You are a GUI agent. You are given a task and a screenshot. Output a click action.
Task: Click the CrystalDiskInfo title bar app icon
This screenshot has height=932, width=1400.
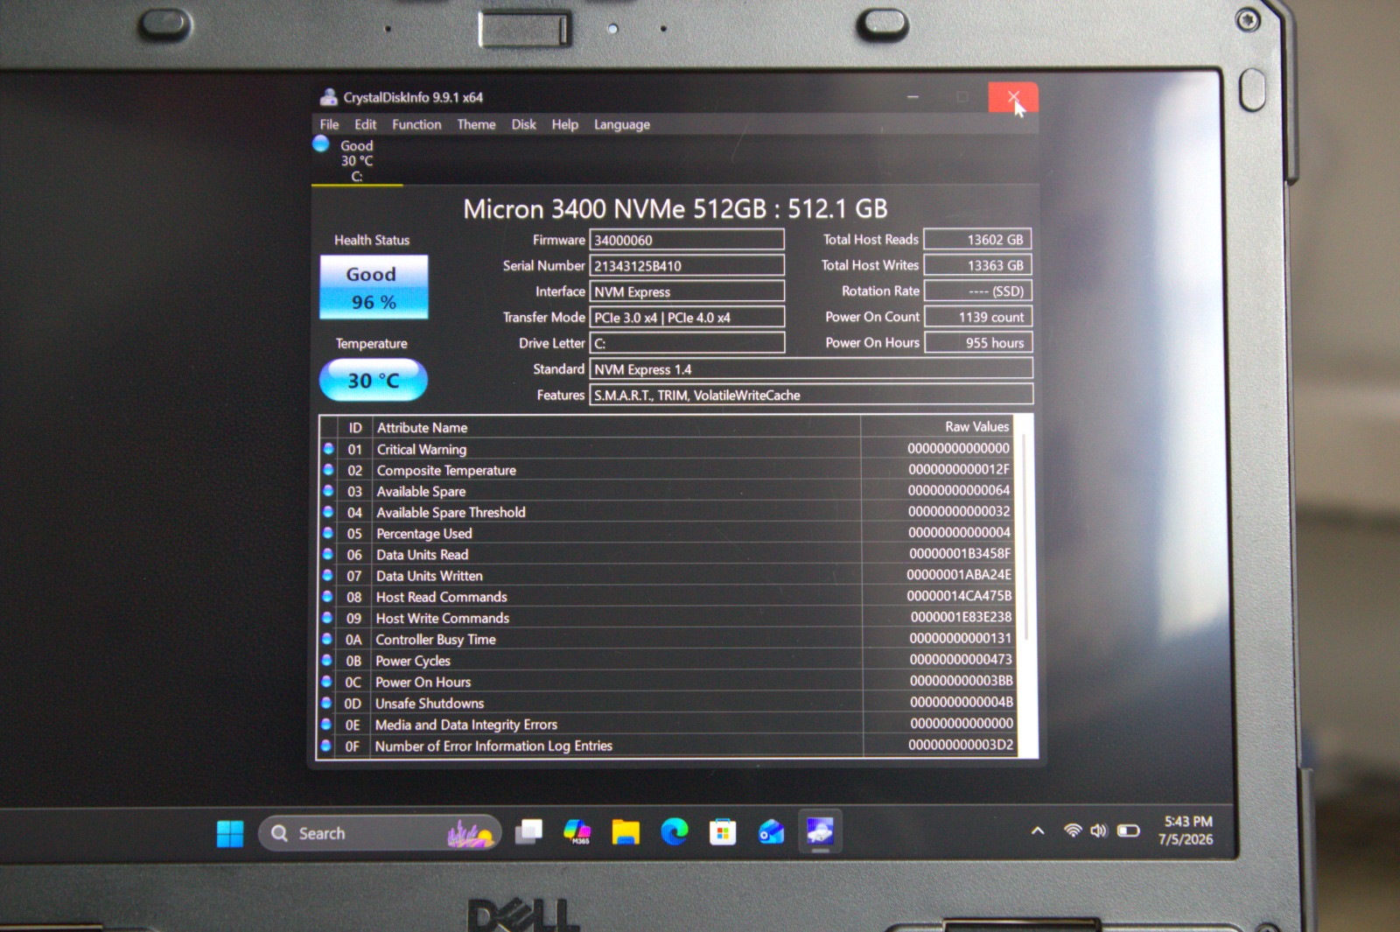329,96
